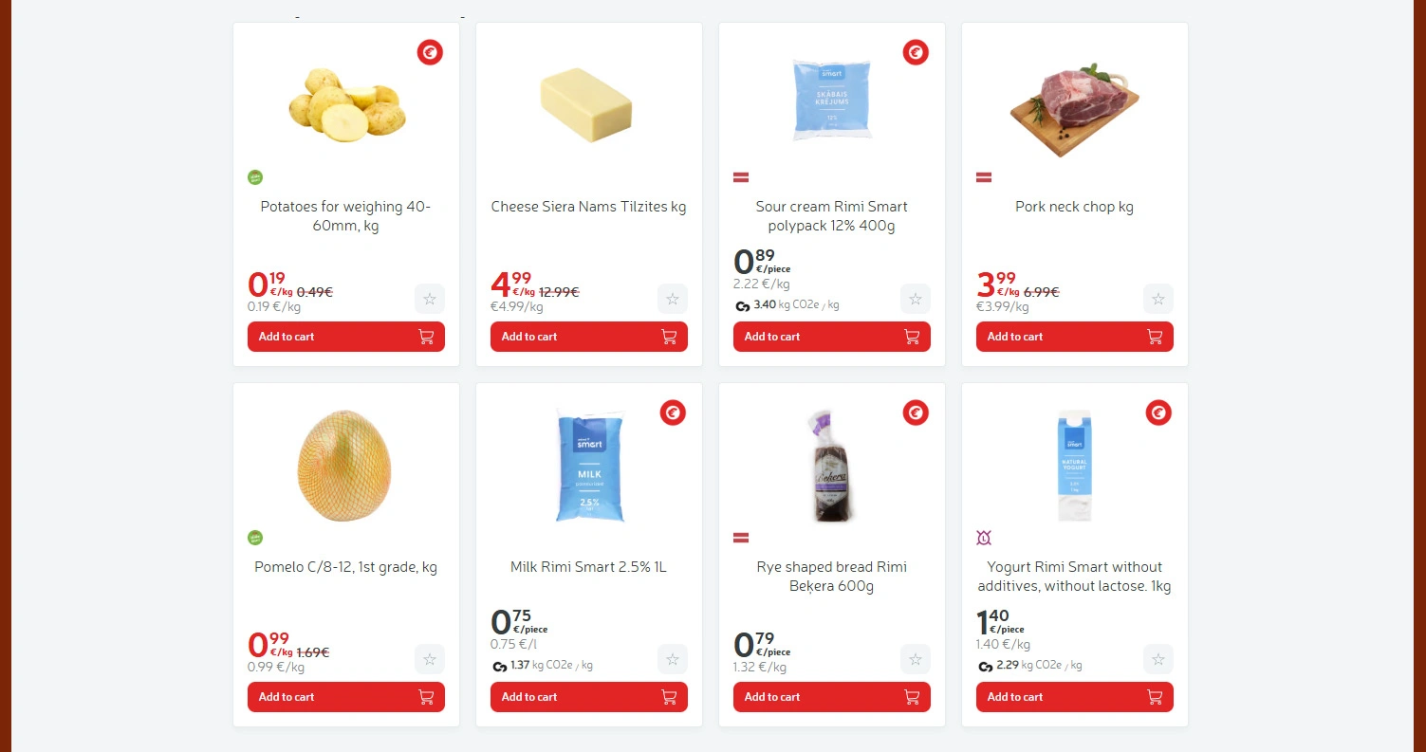The image size is (1426, 752).
Task: Click the Milk Rimi Smart product image
Action: click(588, 467)
